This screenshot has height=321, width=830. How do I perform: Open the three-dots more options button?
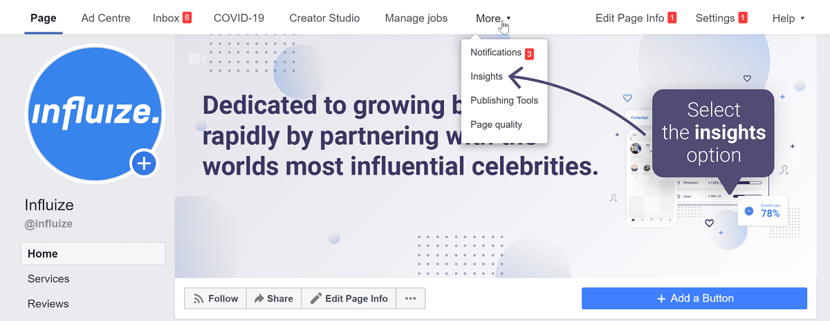410,298
